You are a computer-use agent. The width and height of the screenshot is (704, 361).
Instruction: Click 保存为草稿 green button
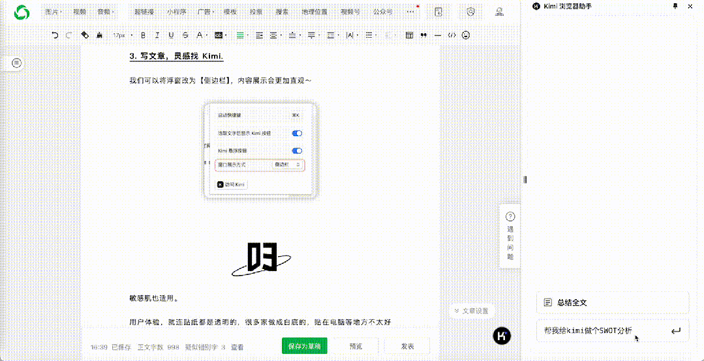[305, 347]
